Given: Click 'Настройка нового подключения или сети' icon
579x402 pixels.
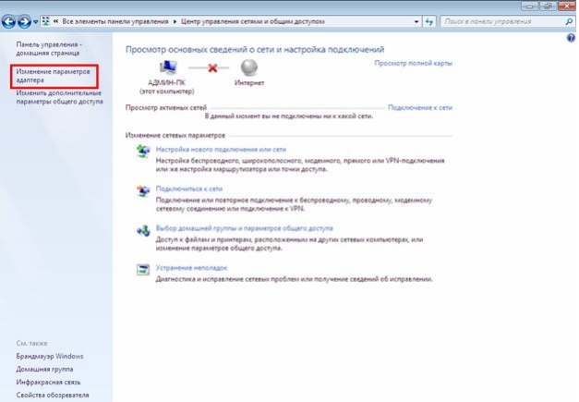Looking at the screenshot, I should pos(143,152).
